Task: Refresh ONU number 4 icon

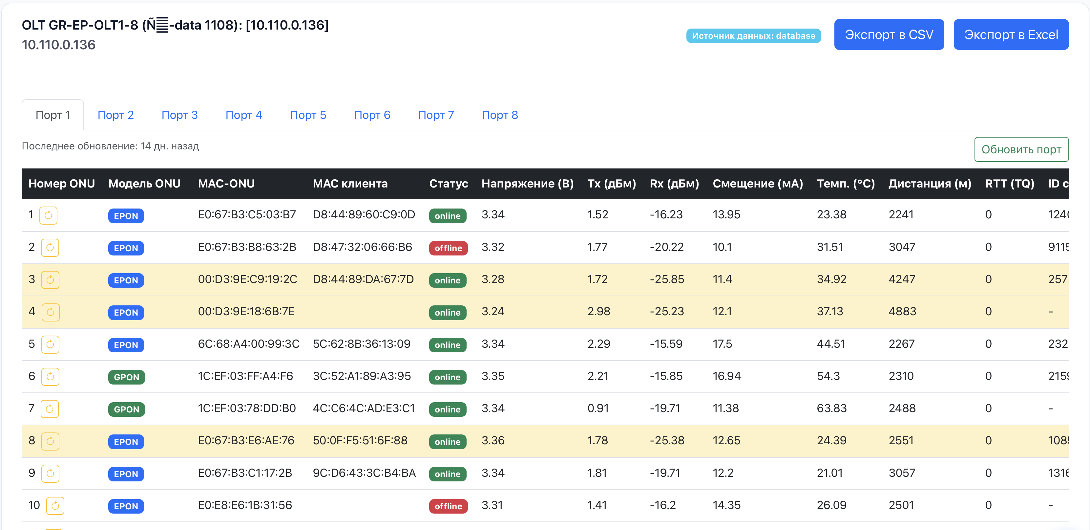Action: pyautogui.click(x=51, y=312)
